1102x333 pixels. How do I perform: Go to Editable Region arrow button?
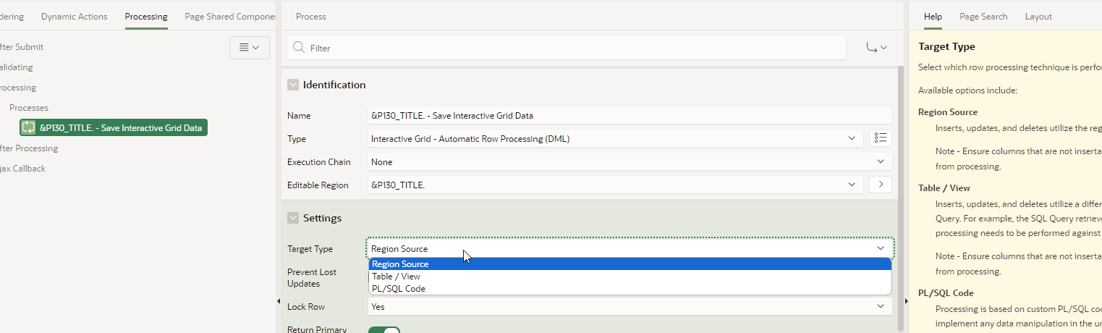880,185
